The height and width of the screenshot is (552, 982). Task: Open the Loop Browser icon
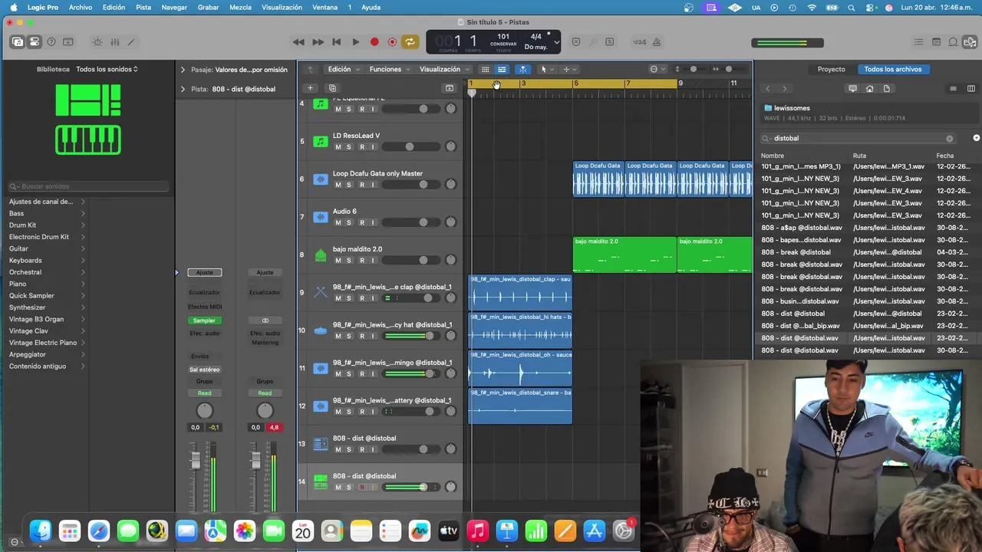click(953, 42)
